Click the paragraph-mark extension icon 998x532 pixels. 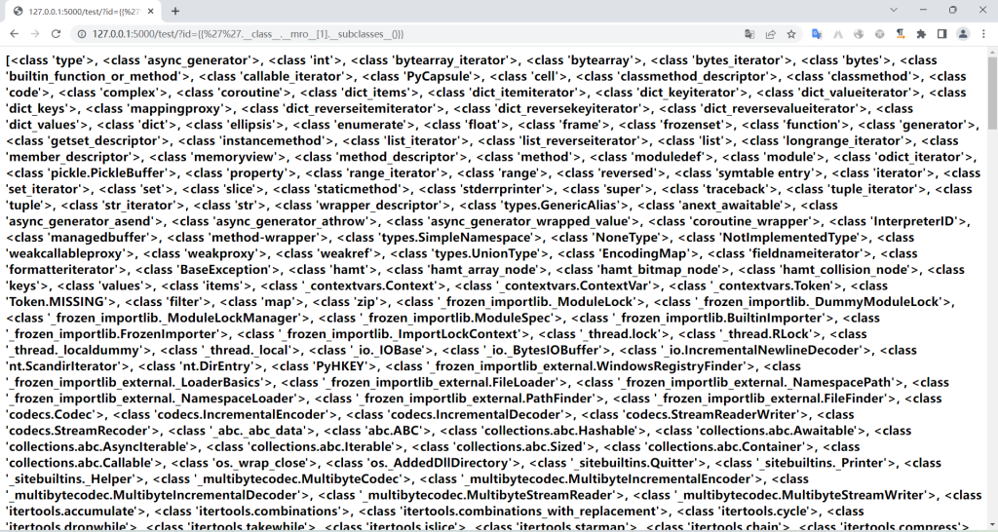click(x=901, y=34)
